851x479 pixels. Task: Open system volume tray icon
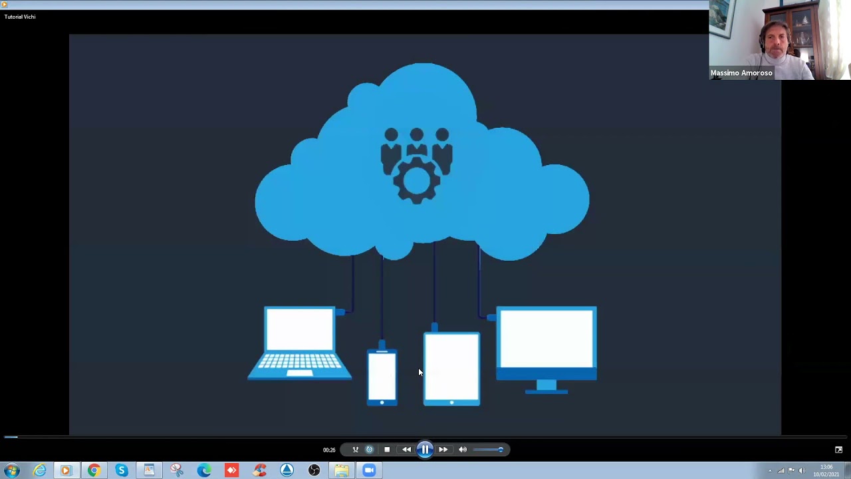pos(802,471)
